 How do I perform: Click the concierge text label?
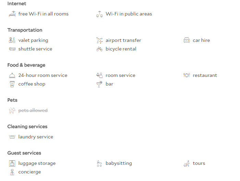[x=29, y=172]
